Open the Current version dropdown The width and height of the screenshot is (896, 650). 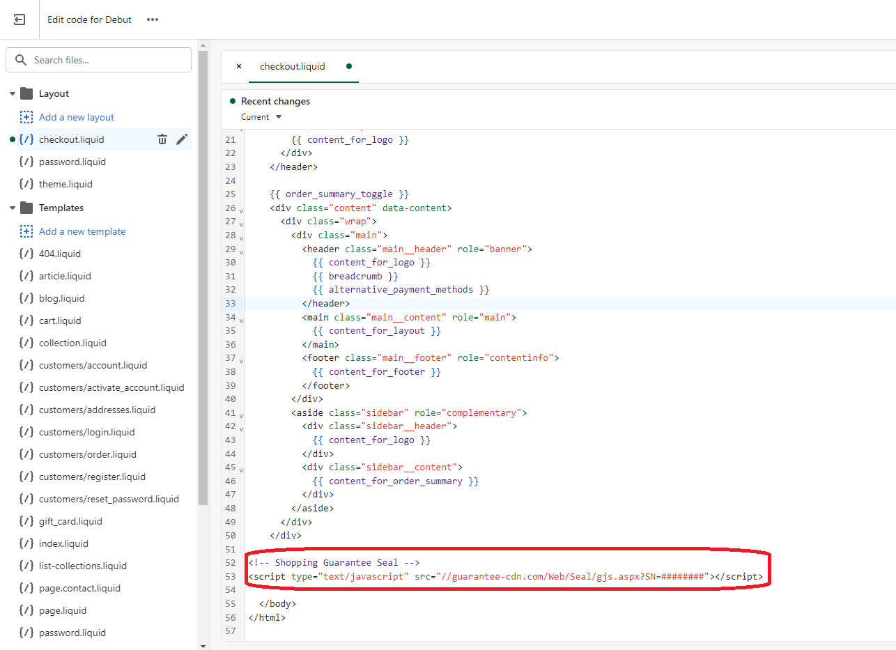tap(262, 117)
